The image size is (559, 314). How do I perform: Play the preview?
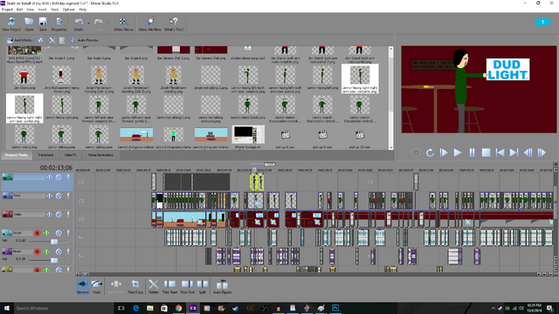[458, 153]
